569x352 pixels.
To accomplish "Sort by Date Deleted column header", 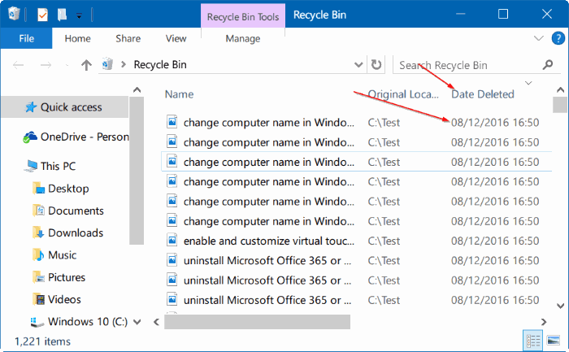I will pos(483,94).
